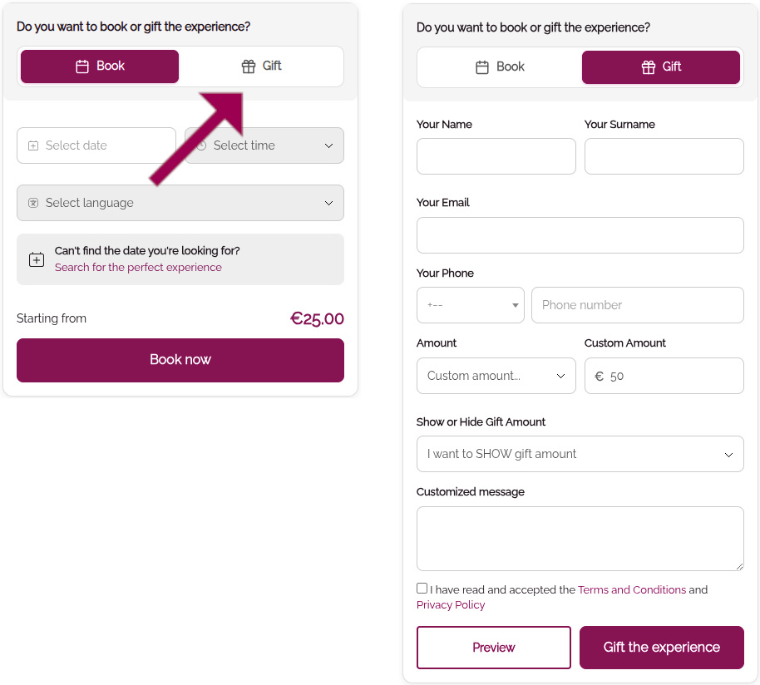Screen dimensions: 760x685
Task: Open the Select language dropdown
Action: [x=328, y=203]
